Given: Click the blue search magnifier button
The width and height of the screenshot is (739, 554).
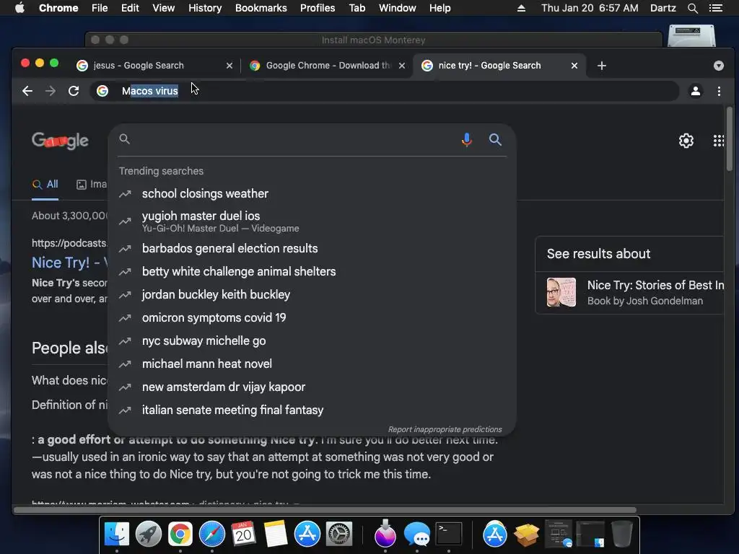Looking at the screenshot, I should tap(495, 139).
